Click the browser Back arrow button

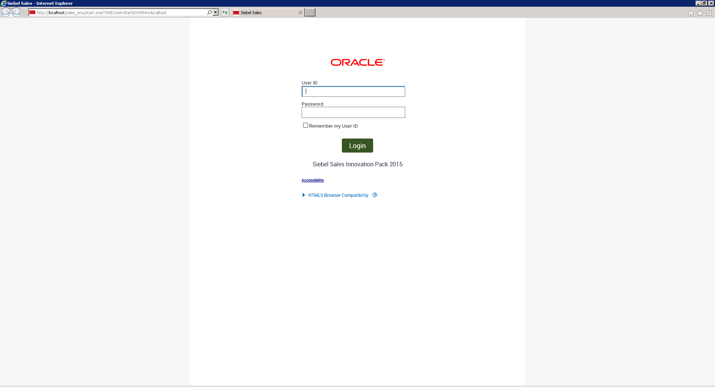(6, 13)
